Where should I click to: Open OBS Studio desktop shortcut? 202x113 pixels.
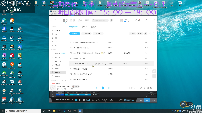click(x=20, y=30)
